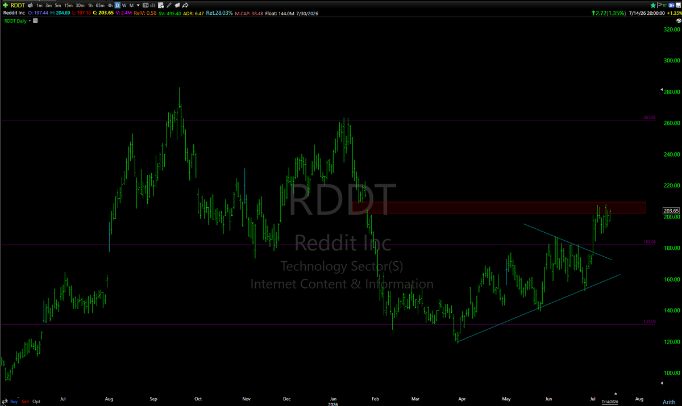Click the Reddit Inc company name
This screenshot has height=406, width=682.
point(14,13)
